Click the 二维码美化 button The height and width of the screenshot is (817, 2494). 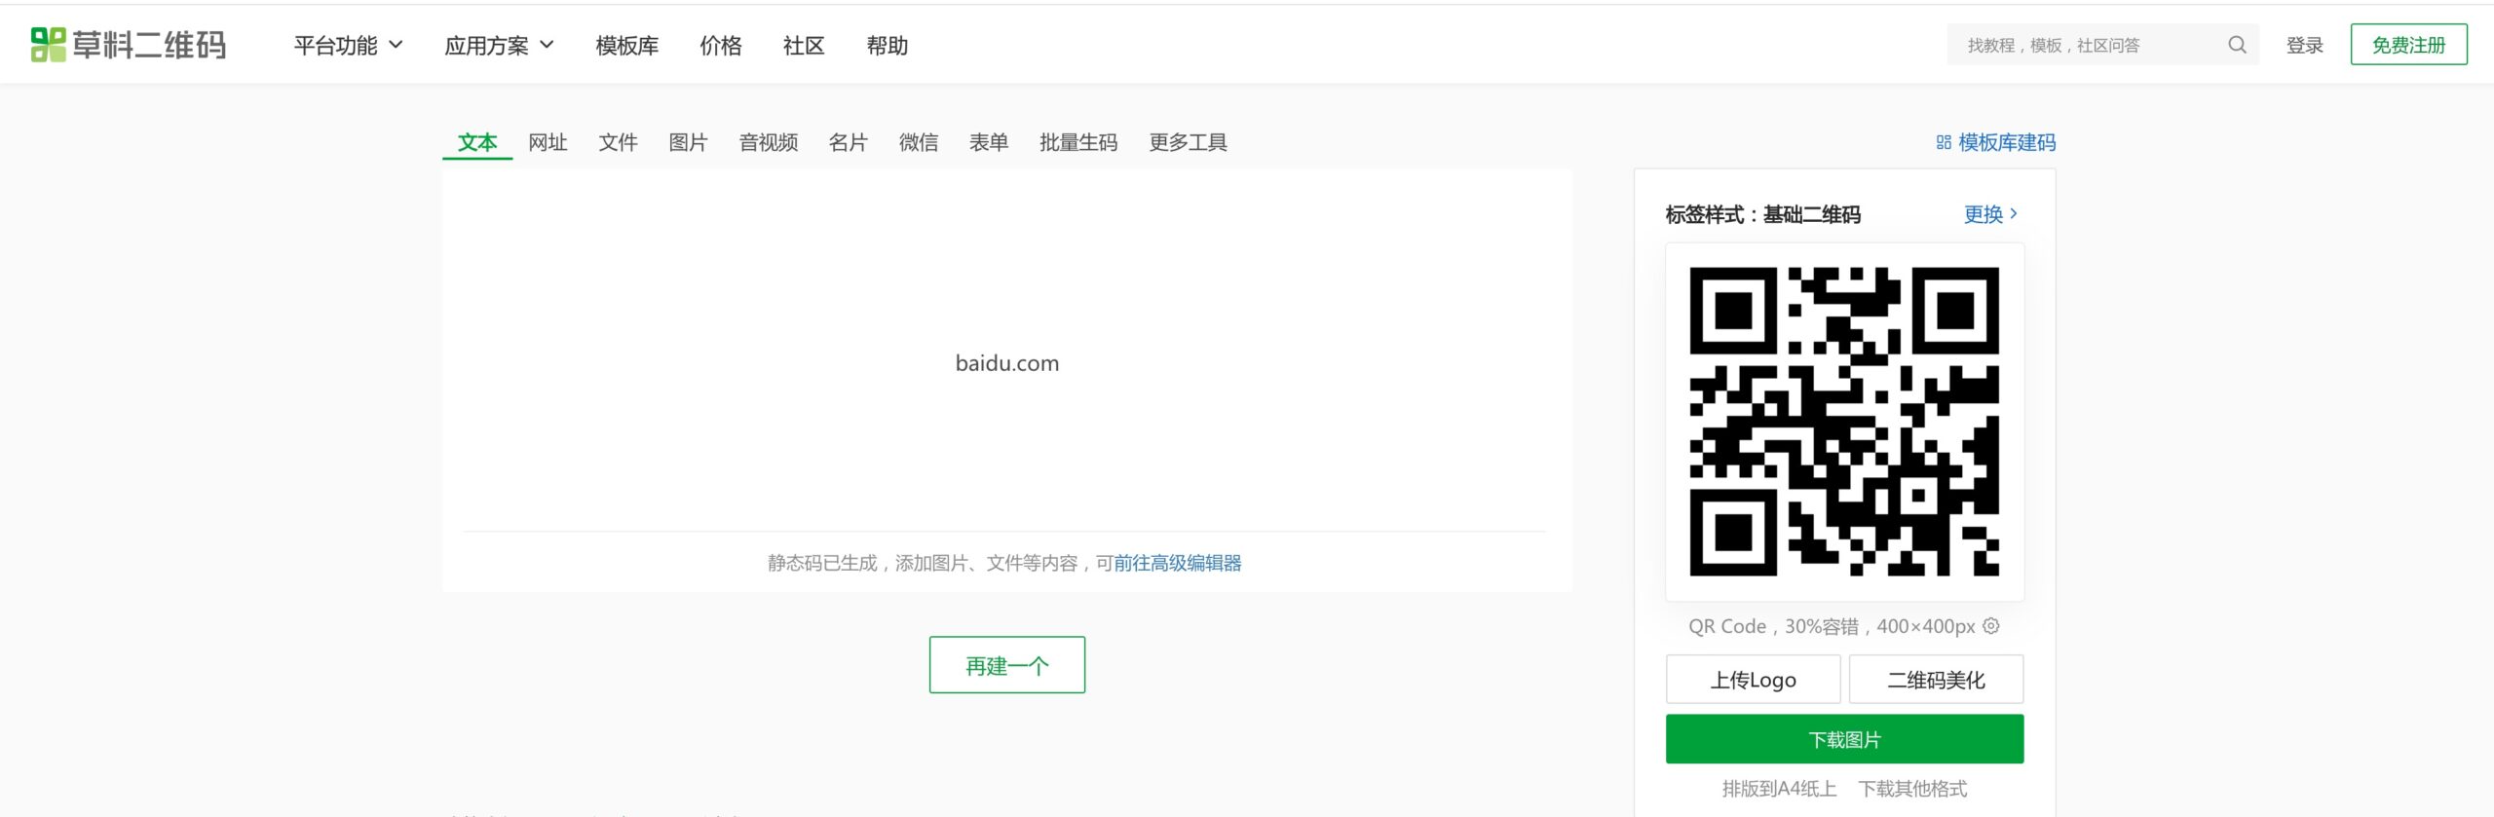pos(1936,680)
